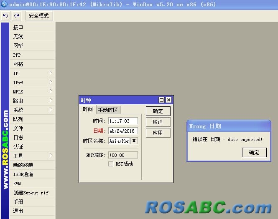
Task: Open the timezone dropdown arrow
Action: click(x=134, y=141)
